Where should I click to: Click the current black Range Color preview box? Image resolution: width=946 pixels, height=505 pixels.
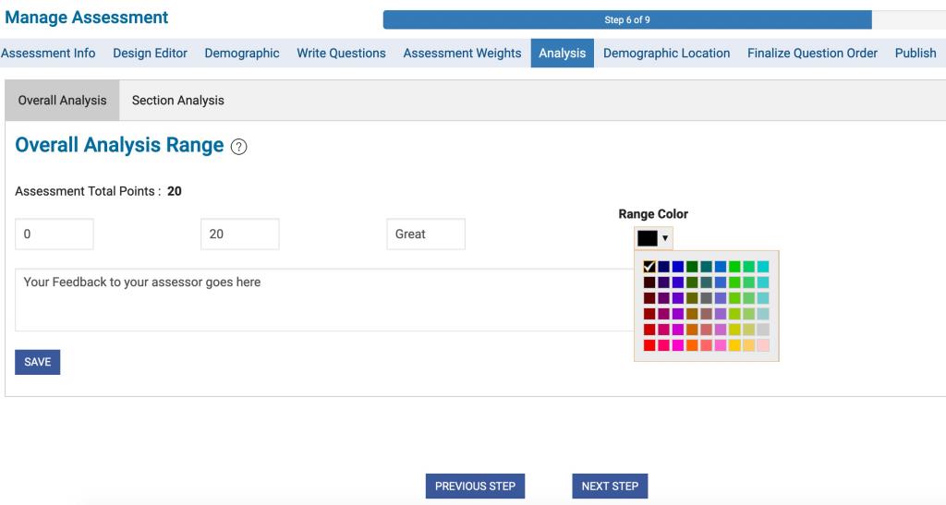[648, 238]
